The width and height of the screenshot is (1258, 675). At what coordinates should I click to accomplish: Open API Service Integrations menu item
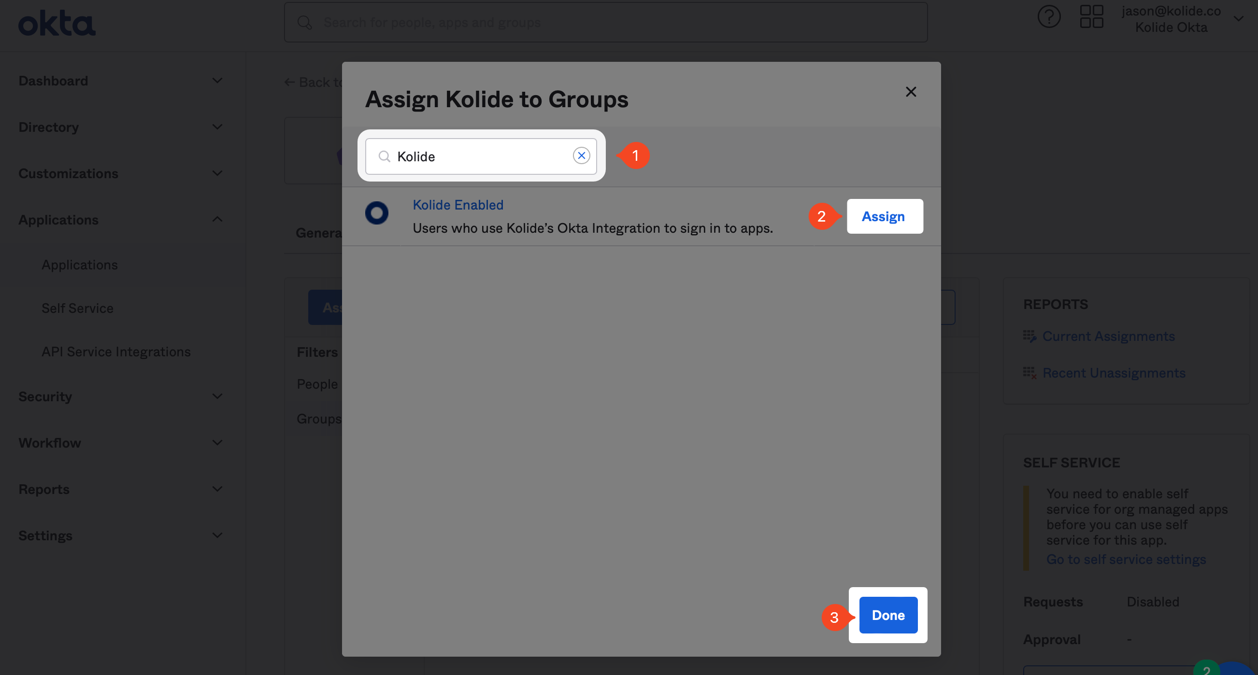tap(116, 352)
